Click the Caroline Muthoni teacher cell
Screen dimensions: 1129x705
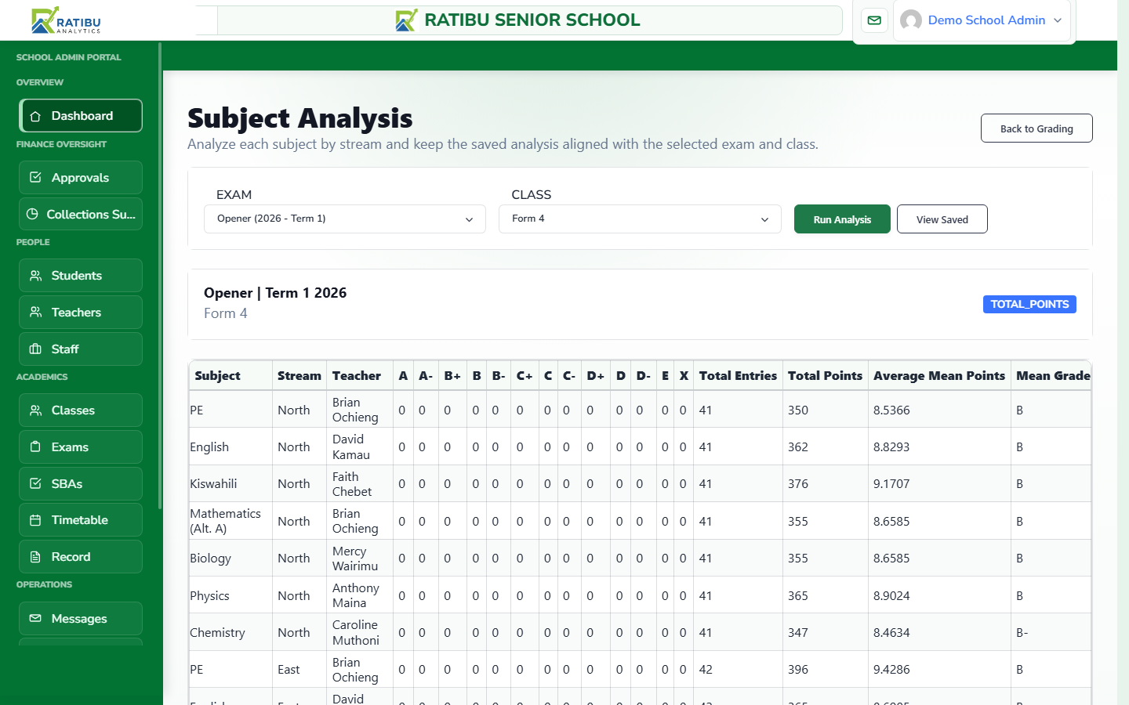360,633
